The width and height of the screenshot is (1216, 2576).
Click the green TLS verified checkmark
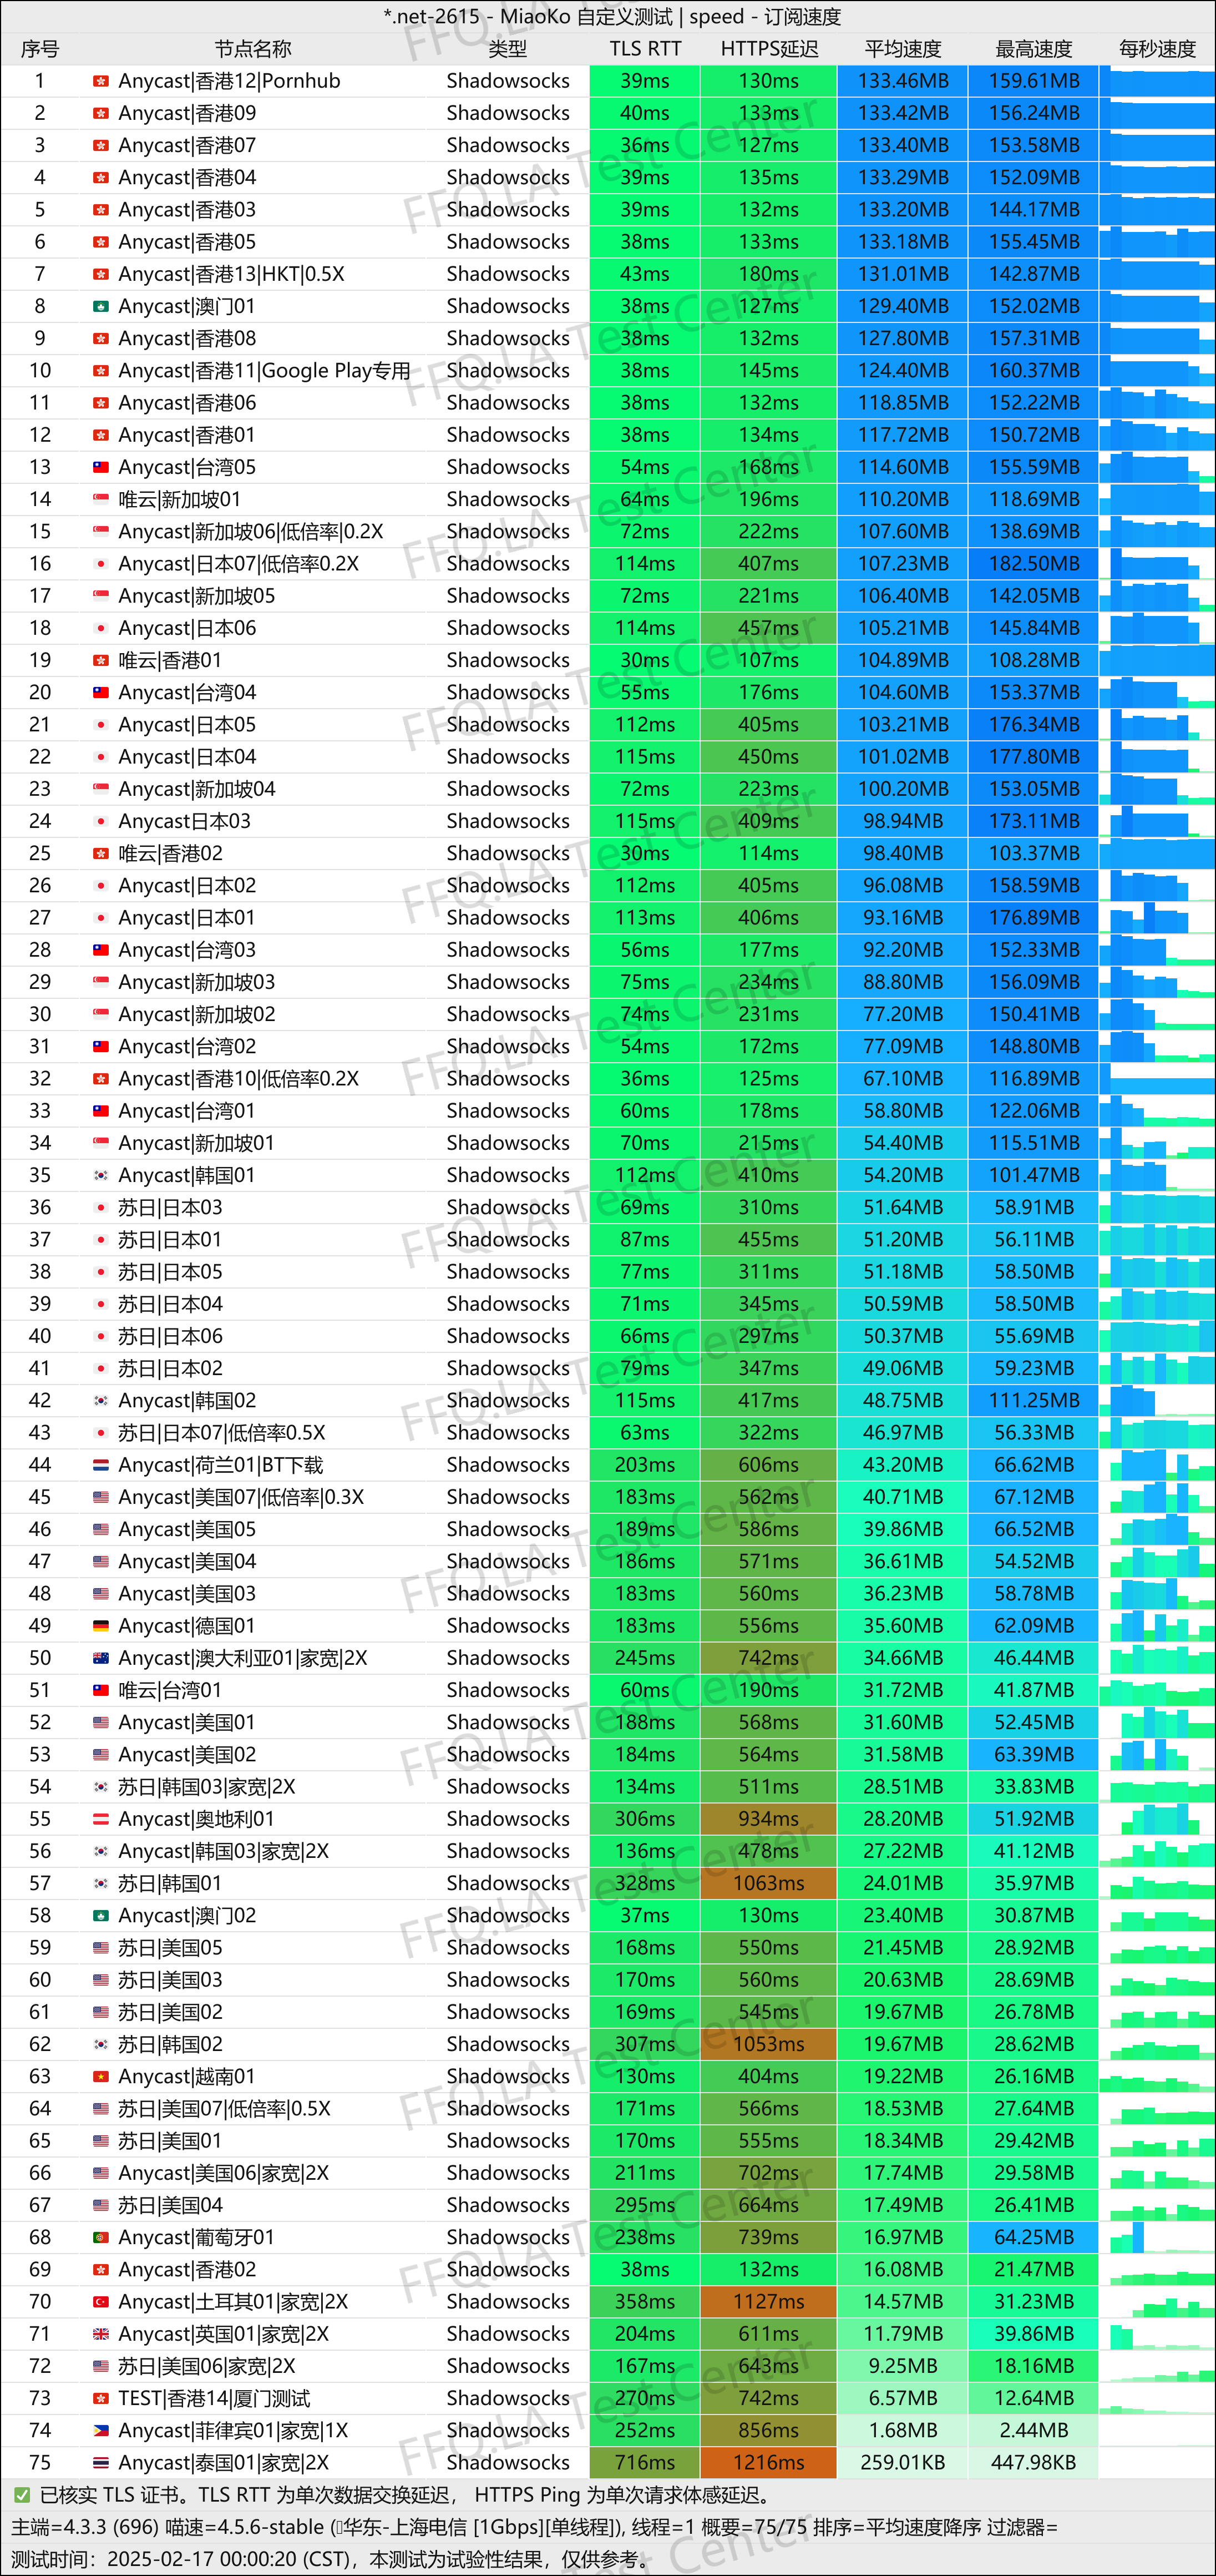click(22, 2495)
